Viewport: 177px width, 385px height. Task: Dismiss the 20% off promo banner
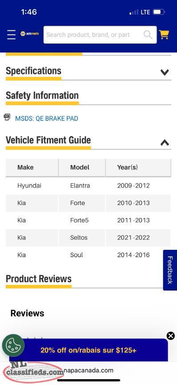point(171,336)
